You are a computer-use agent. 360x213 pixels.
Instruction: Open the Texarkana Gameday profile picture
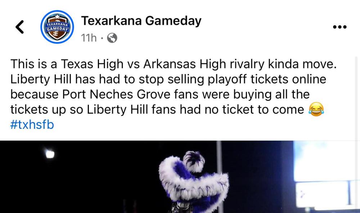tap(57, 27)
